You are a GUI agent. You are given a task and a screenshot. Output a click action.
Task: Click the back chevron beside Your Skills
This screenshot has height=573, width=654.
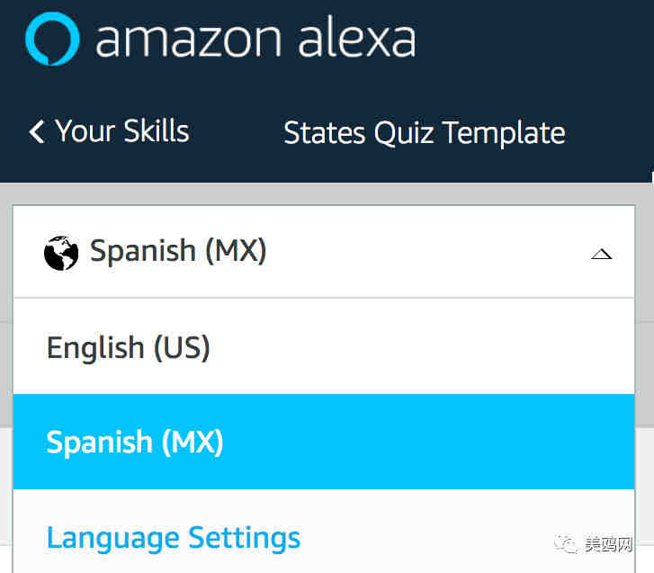(37, 132)
